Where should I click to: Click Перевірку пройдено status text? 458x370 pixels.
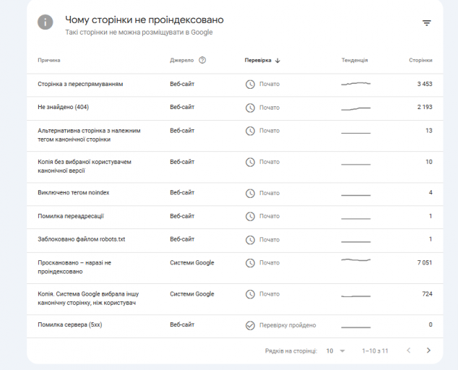pyautogui.click(x=288, y=325)
